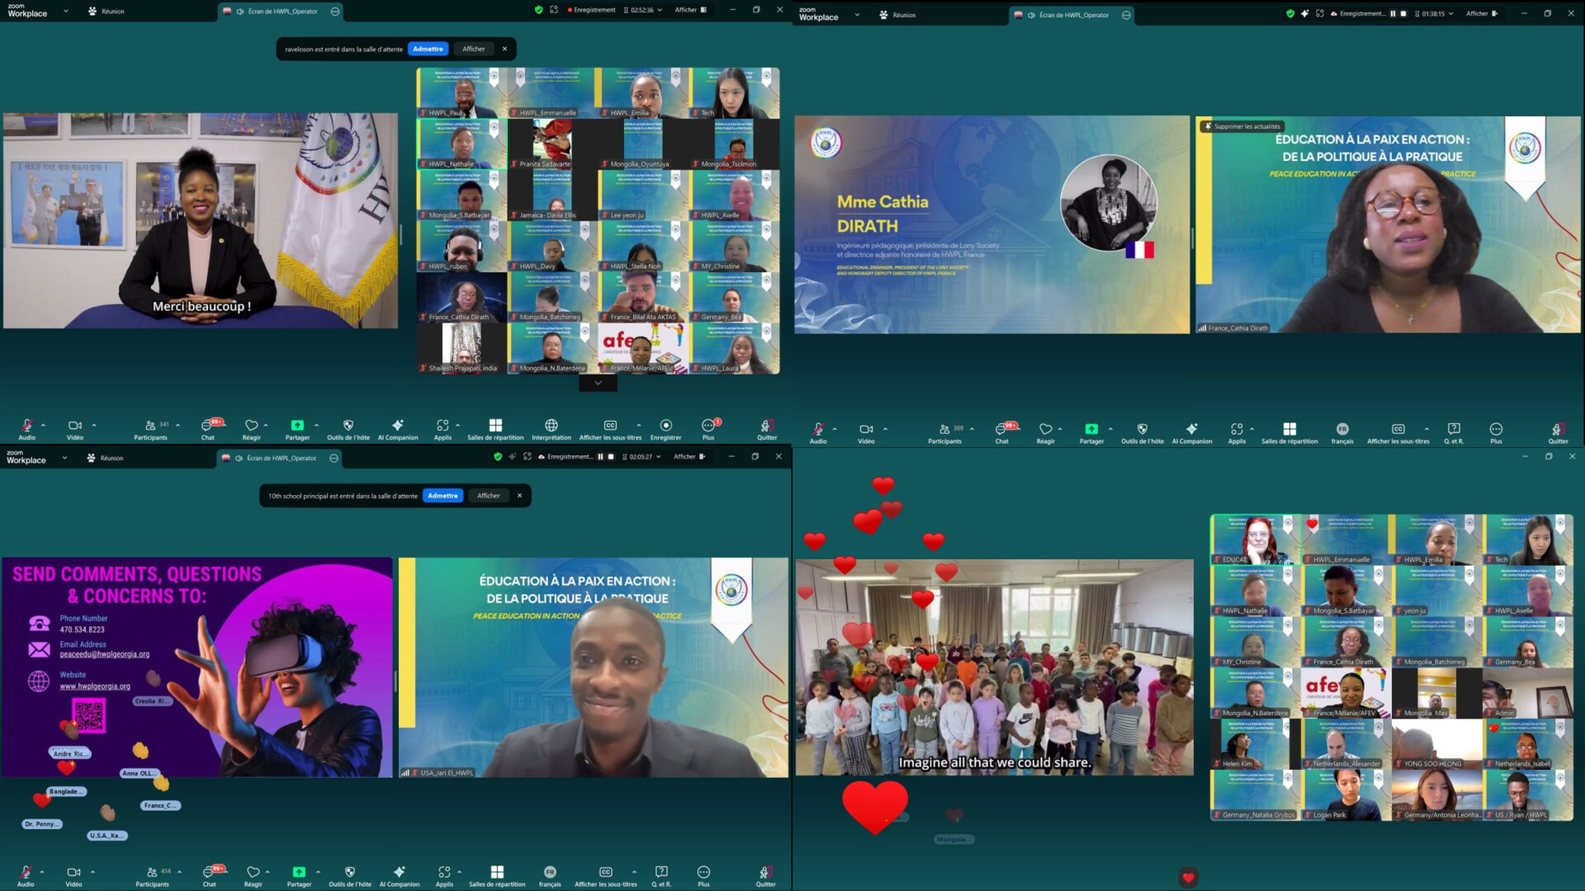This screenshot has width=1585, height=891.
Task: Expand the 02:52:36 meeting timer dropdown
Action: point(660,11)
